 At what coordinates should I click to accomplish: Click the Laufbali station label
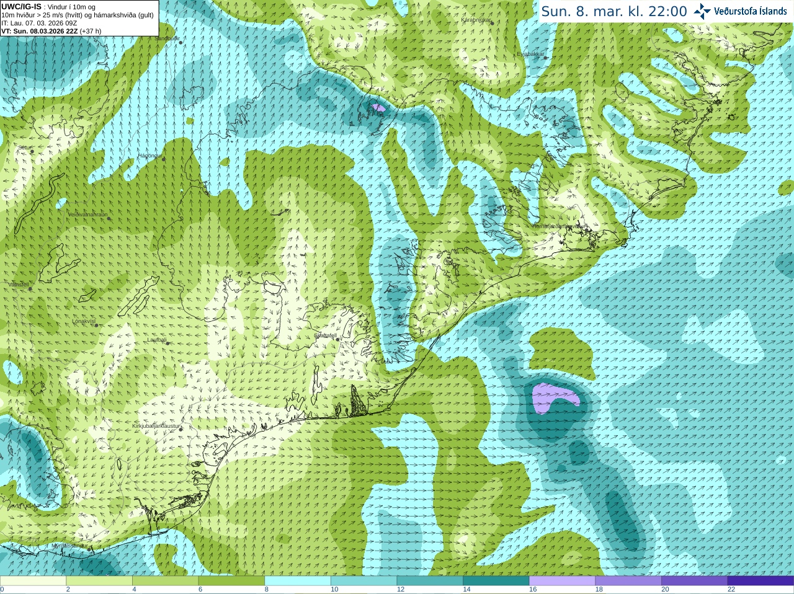[x=157, y=340]
